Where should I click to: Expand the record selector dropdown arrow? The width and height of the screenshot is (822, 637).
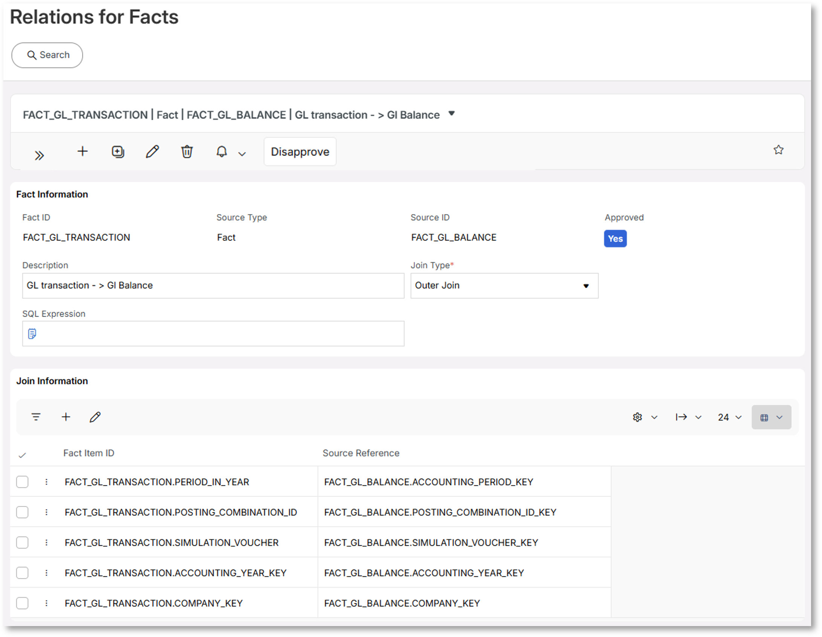tap(451, 113)
